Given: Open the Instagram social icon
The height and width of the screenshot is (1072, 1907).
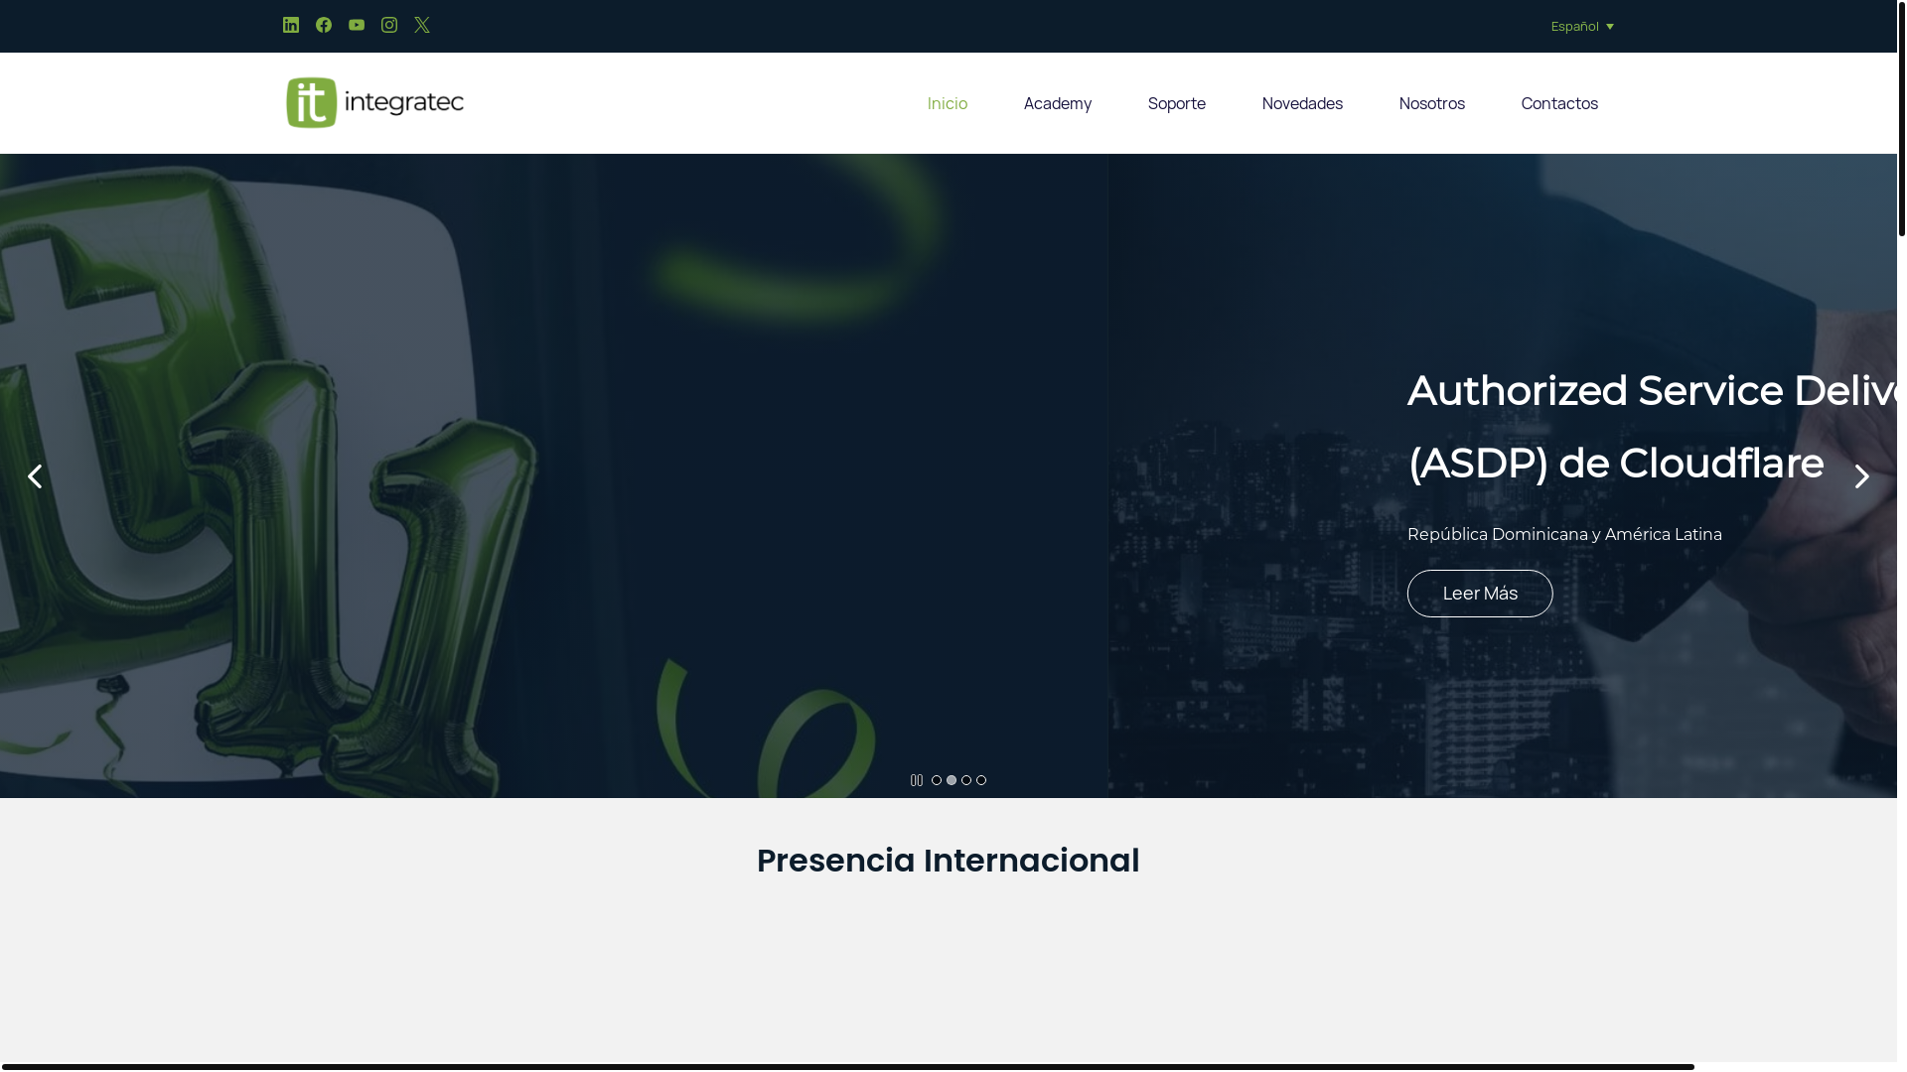Looking at the screenshot, I should tap(389, 25).
